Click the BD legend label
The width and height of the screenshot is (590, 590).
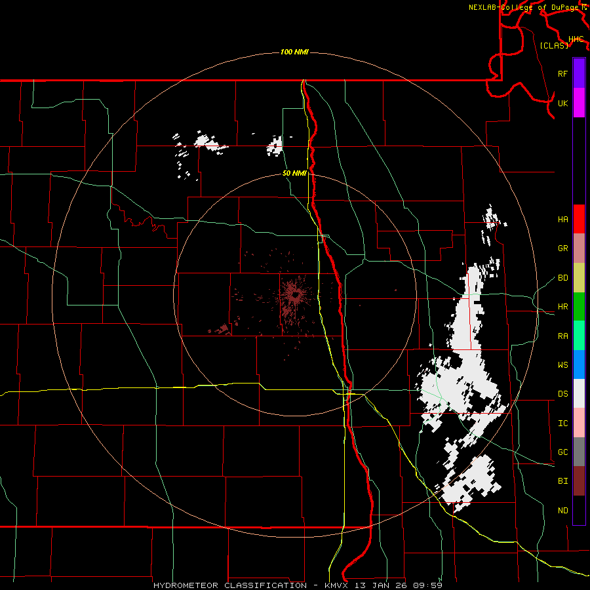pos(562,278)
